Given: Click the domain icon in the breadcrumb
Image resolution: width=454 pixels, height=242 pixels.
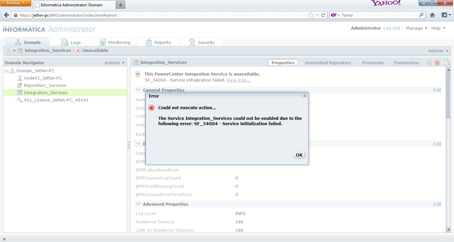Looking at the screenshot, I should click(8, 51).
